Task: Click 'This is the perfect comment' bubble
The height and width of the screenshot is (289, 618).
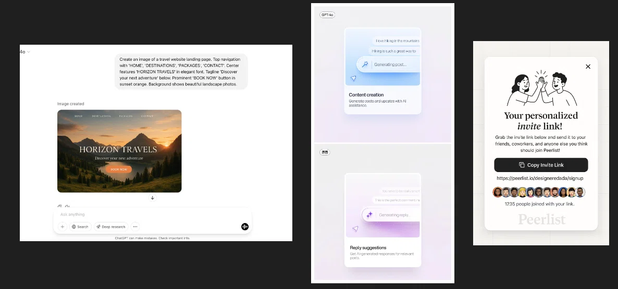Action: (397, 200)
